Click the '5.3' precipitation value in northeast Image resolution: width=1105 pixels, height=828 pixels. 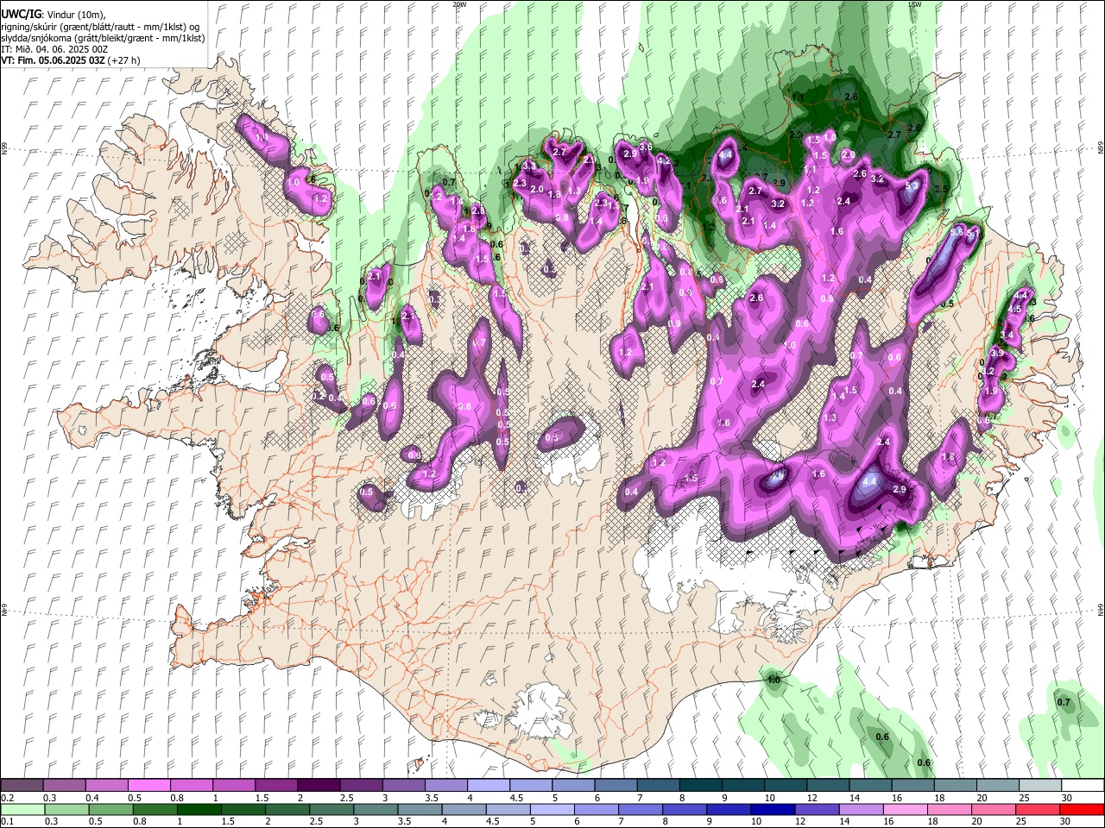click(912, 185)
